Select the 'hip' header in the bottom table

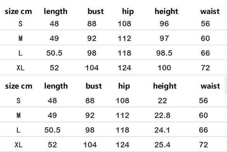[x=124, y=86]
